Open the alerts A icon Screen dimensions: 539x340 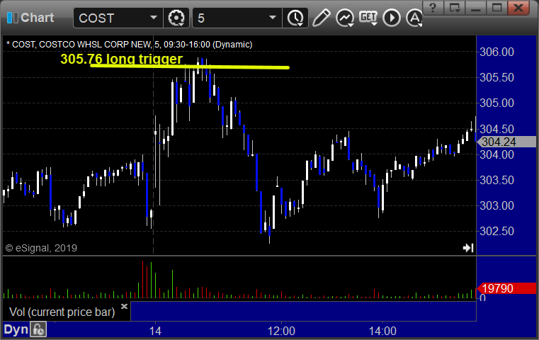(414, 18)
